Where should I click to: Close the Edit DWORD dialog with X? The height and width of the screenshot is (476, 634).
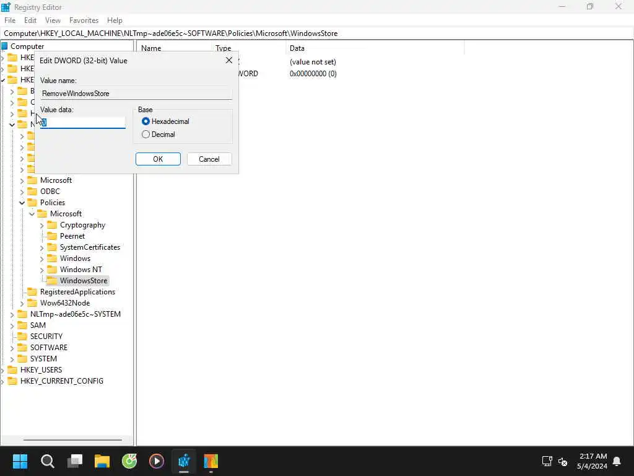[x=229, y=60]
